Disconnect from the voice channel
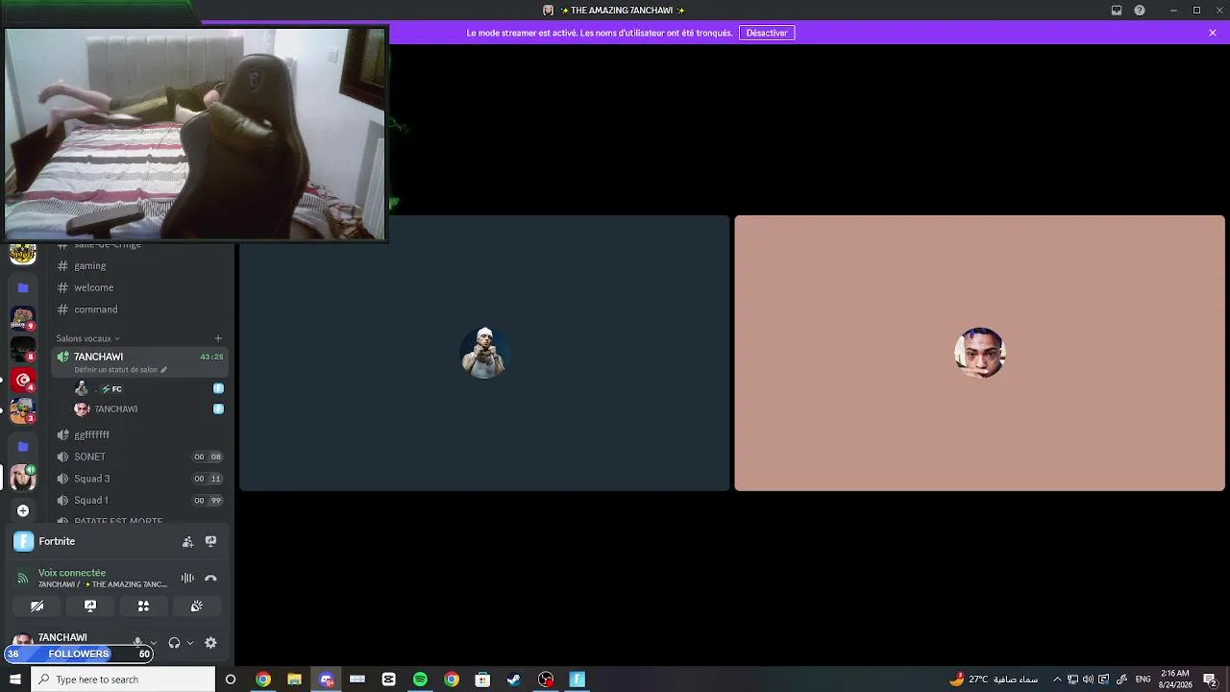This screenshot has height=692, width=1230. pyautogui.click(x=210, y=578)
